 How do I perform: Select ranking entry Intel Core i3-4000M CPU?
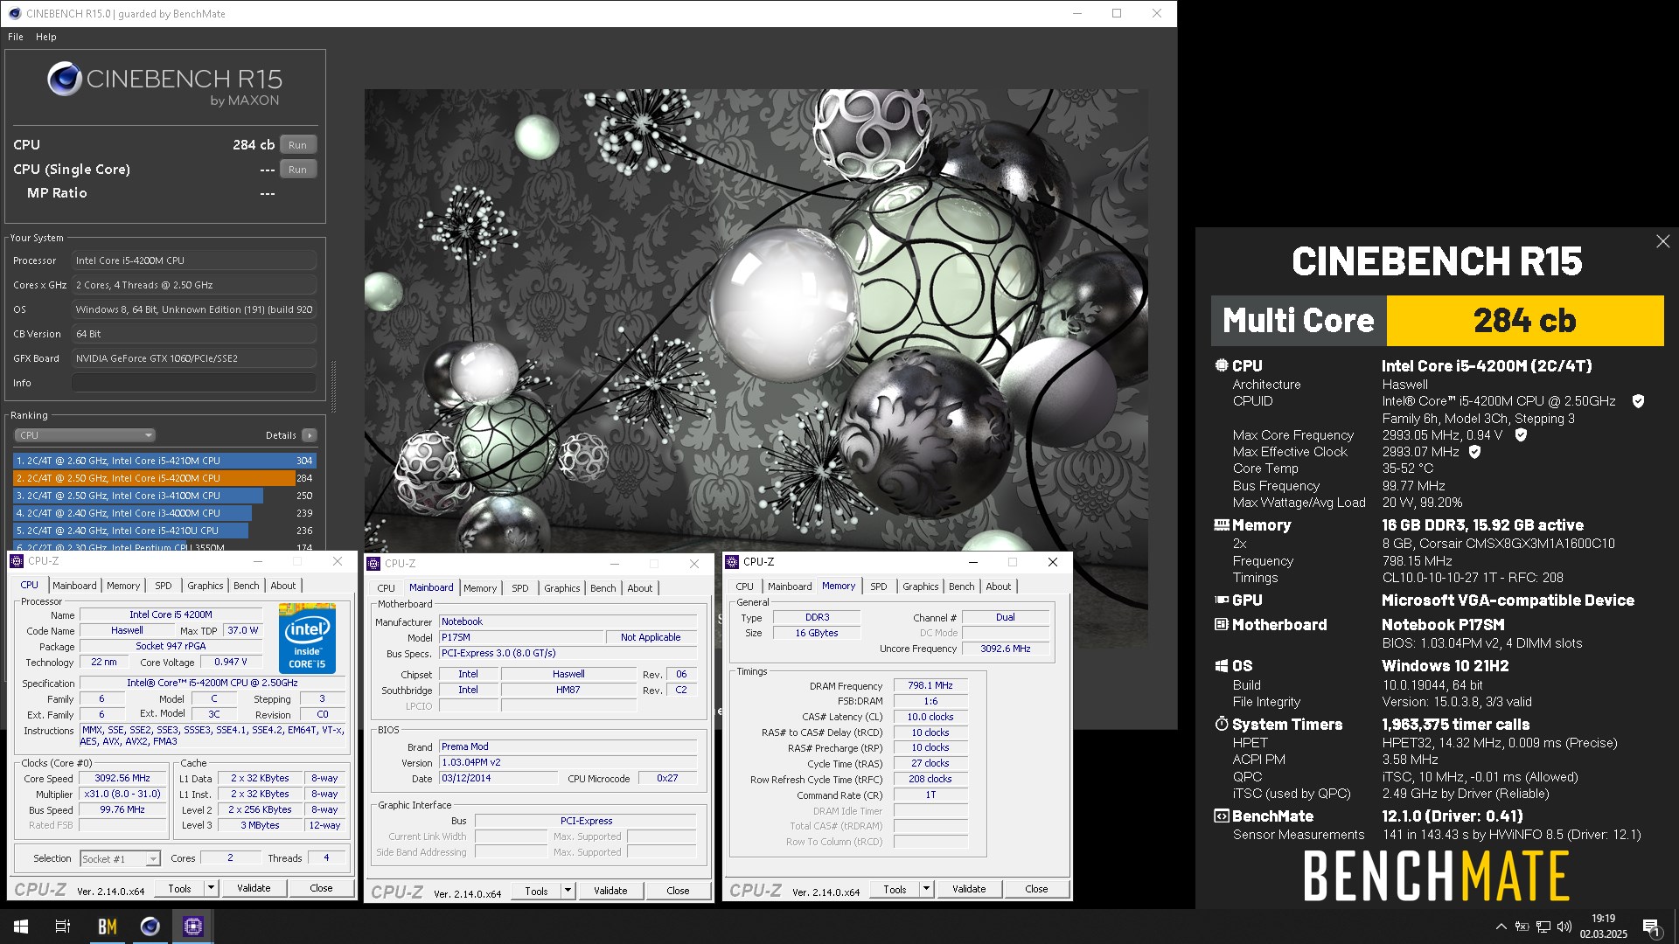[164, 513]
